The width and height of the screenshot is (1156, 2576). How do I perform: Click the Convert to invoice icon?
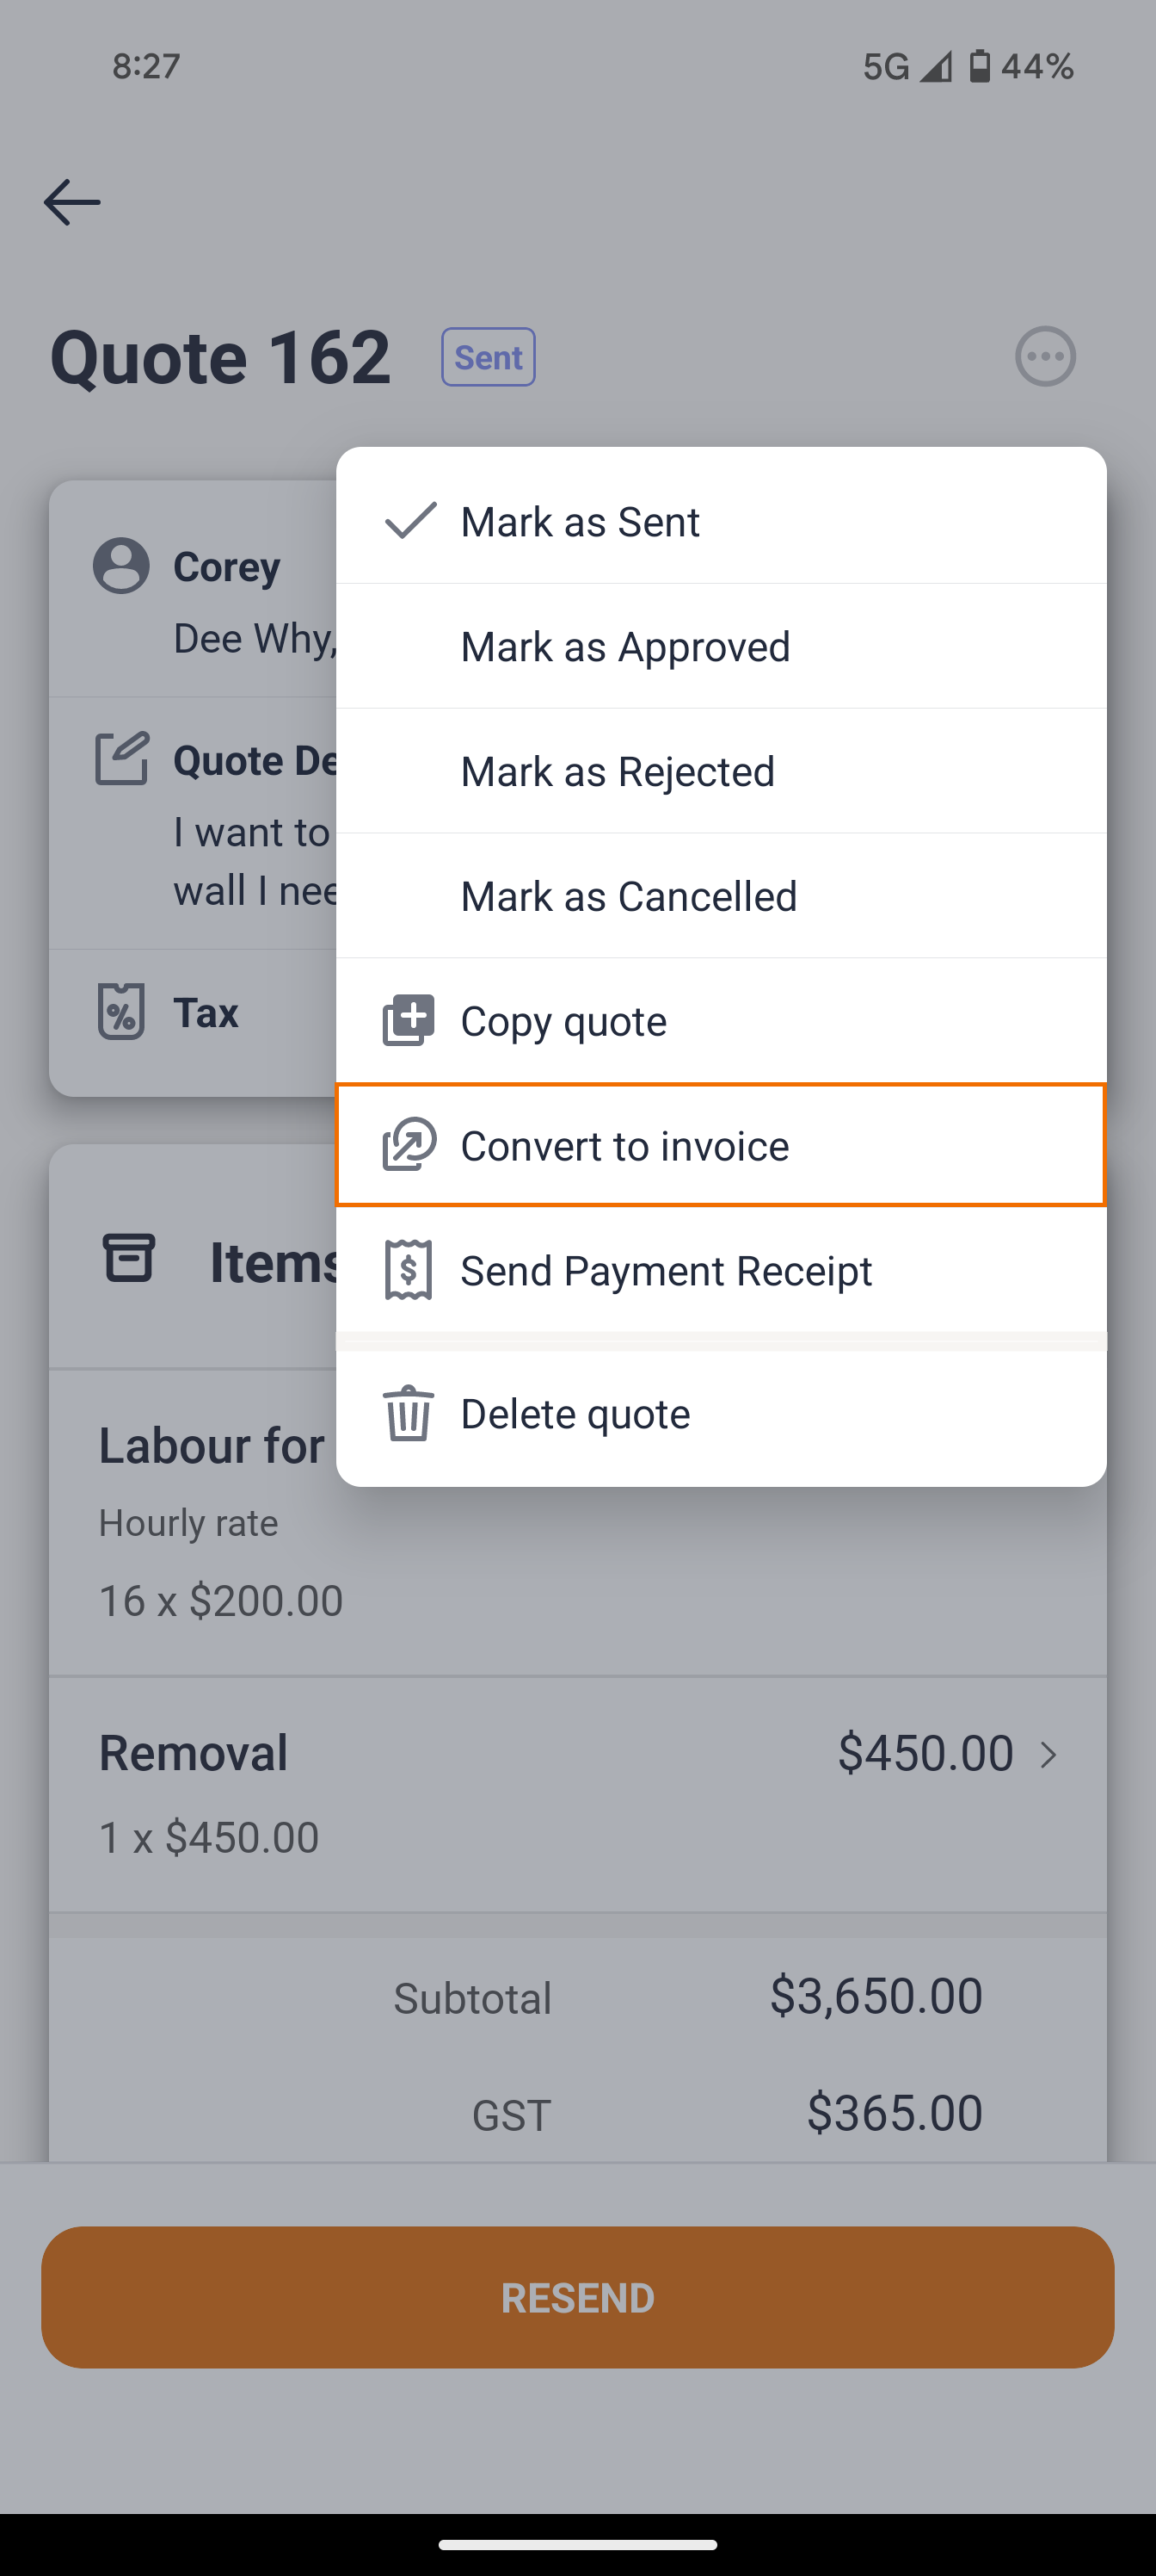(x=409, y=1145)
